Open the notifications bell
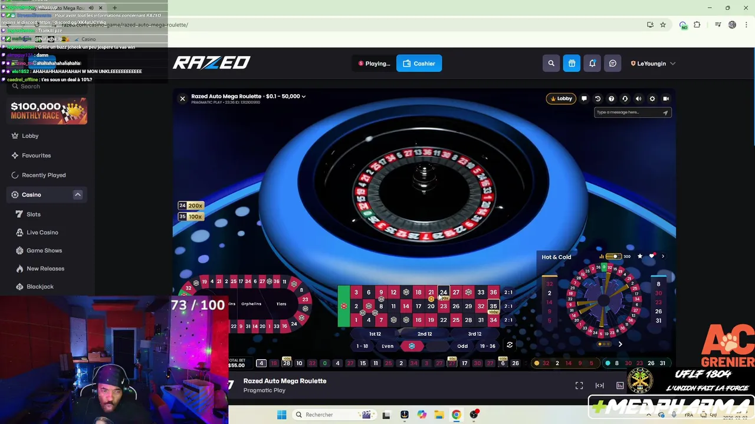This screenshot has width=755, height=424. tap(592, 64)
